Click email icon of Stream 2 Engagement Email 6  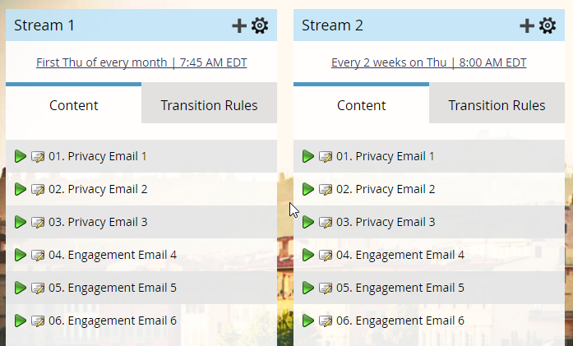(x=326, y=321)
